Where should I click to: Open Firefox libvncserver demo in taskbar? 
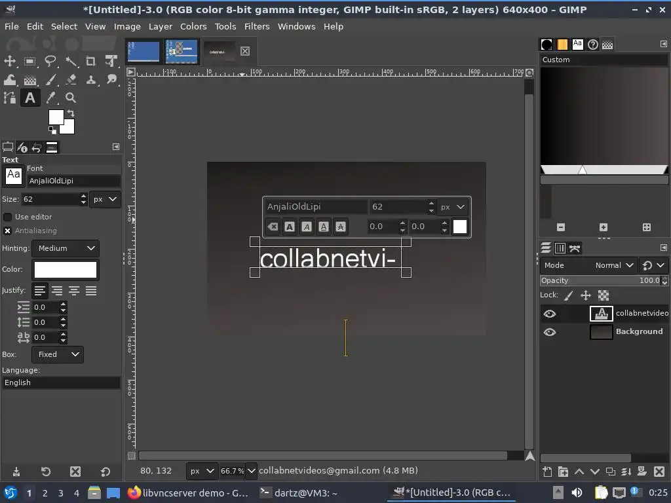(187, 493)
